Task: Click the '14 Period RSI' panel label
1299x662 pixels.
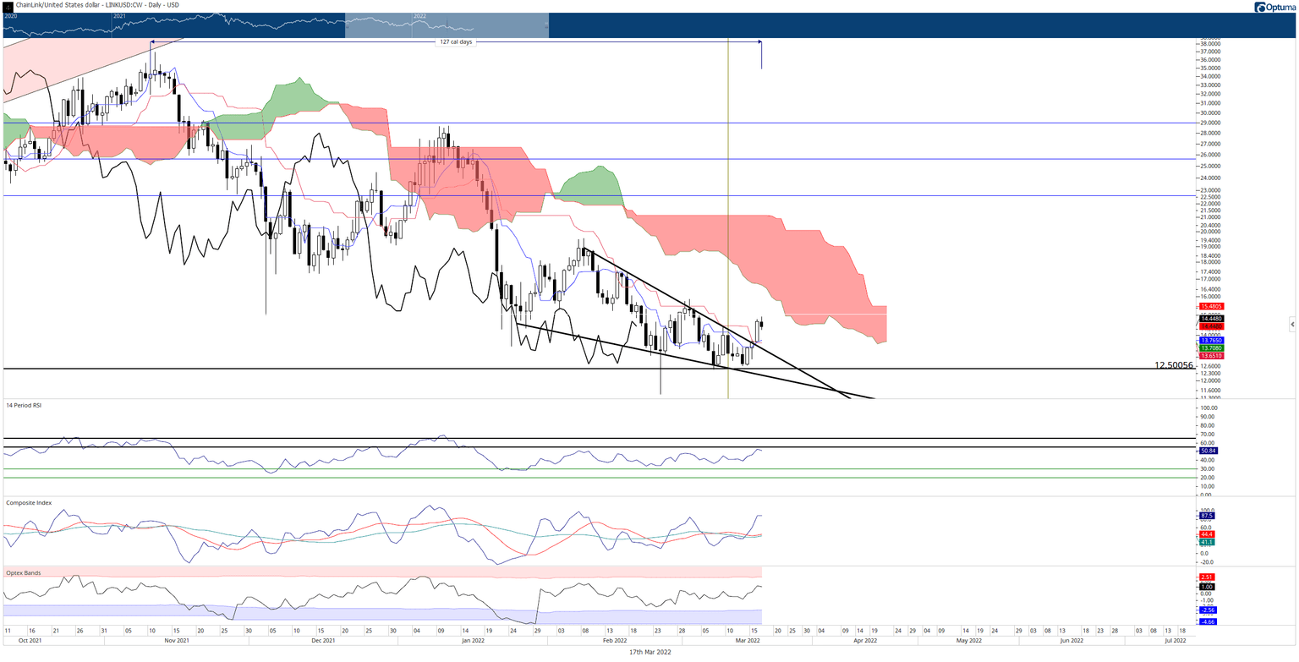Action: [x=24, y=406]
